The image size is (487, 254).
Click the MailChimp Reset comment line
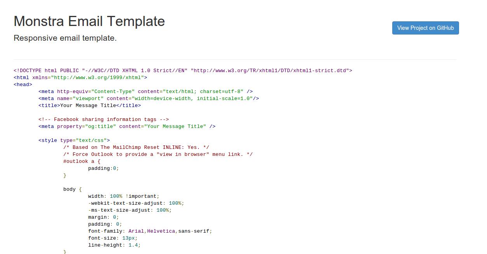(x=136, y=147)
